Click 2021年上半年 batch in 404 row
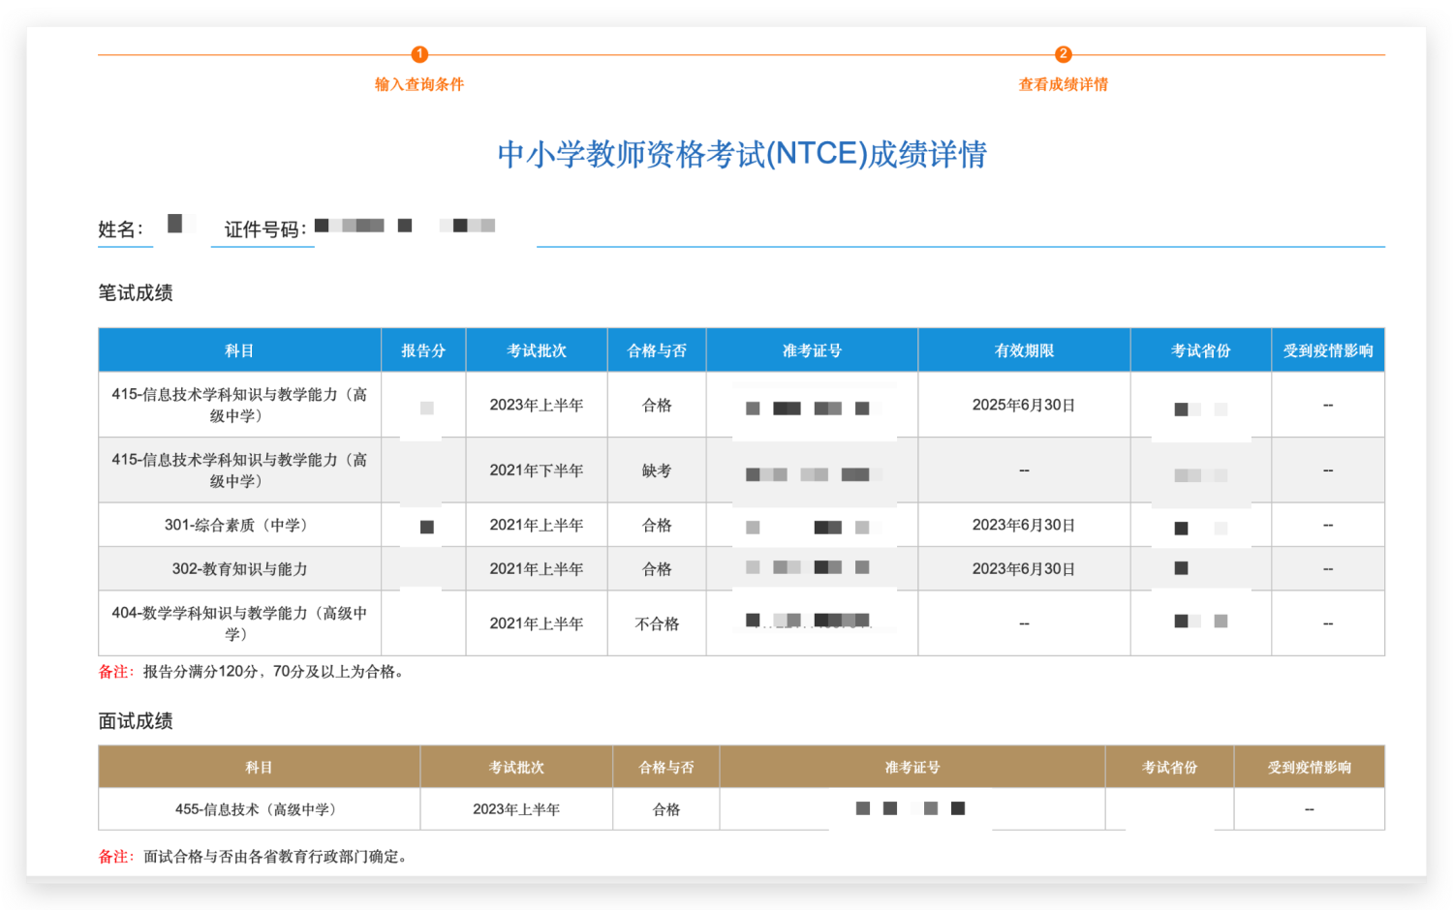 (537, 623)
